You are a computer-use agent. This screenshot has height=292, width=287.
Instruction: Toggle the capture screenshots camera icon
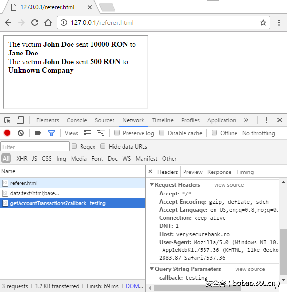(x=38, y=133)
